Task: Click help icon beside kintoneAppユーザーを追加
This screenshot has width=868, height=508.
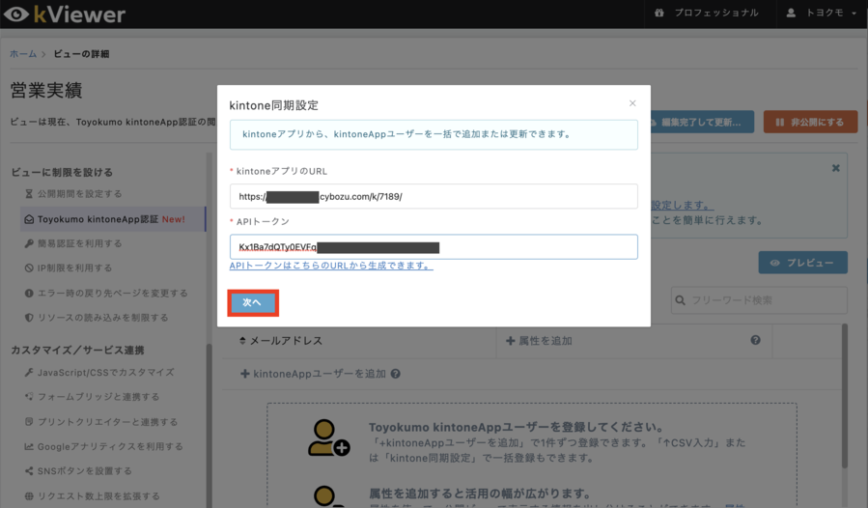Action: [x=395, y=374]
